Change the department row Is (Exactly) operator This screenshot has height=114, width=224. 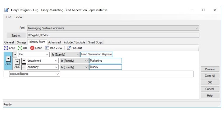pyautogui.click(x=74, y=61)
